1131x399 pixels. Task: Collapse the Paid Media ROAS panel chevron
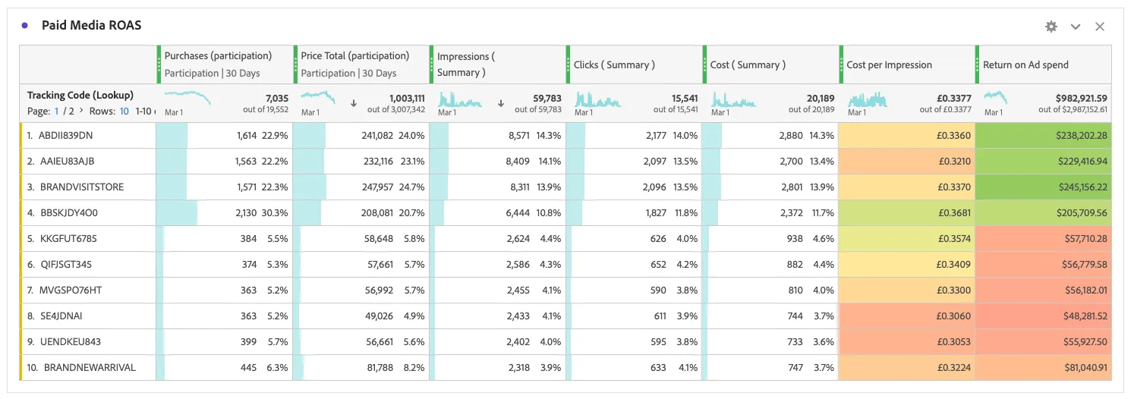1076,27
